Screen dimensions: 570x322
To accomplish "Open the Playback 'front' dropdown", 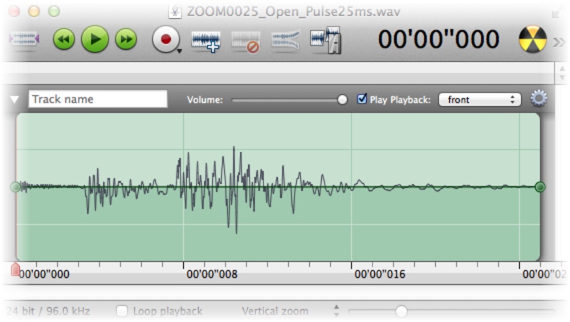I will click(x=480, y=100).
